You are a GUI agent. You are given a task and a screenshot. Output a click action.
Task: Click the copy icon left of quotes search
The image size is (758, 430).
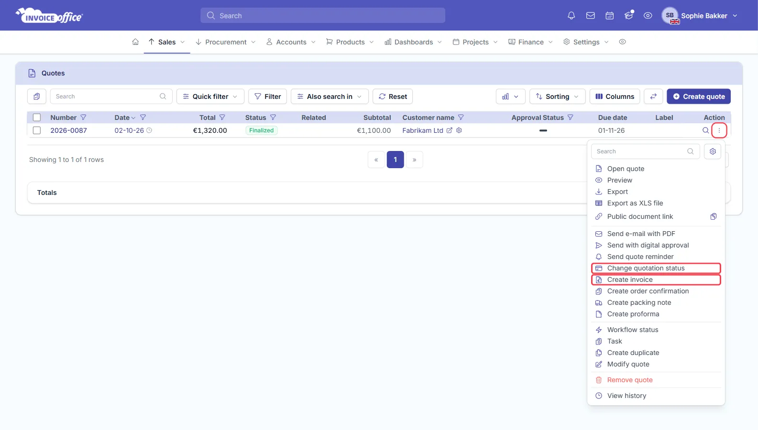pyautogui.click(x=37, y=97)
